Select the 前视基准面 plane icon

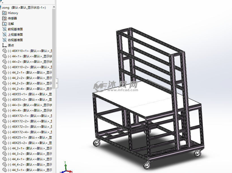(x=4, y=29)
